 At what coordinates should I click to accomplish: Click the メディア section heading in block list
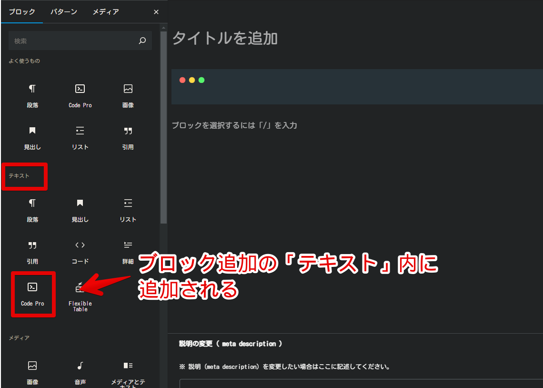click(19, 338)
